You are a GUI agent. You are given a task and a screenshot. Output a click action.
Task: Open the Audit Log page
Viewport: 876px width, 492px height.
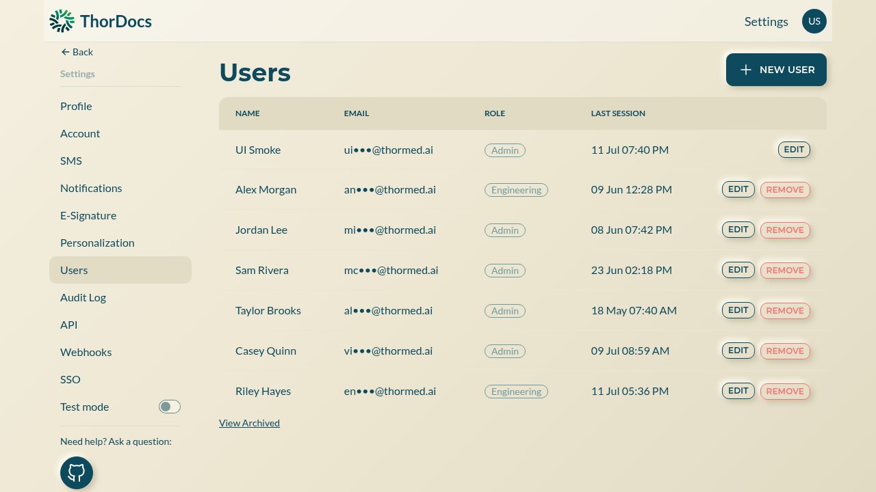coord(120,297)
